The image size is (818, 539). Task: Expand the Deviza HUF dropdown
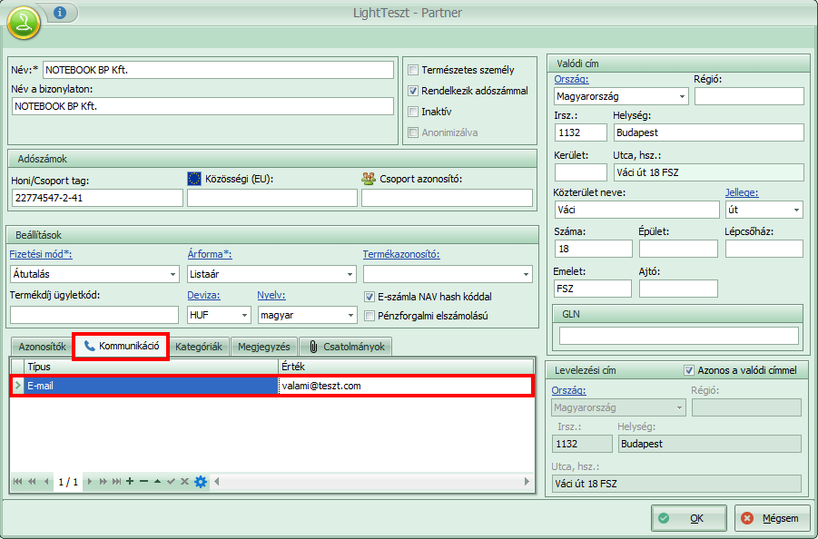(x=244, y=316)
